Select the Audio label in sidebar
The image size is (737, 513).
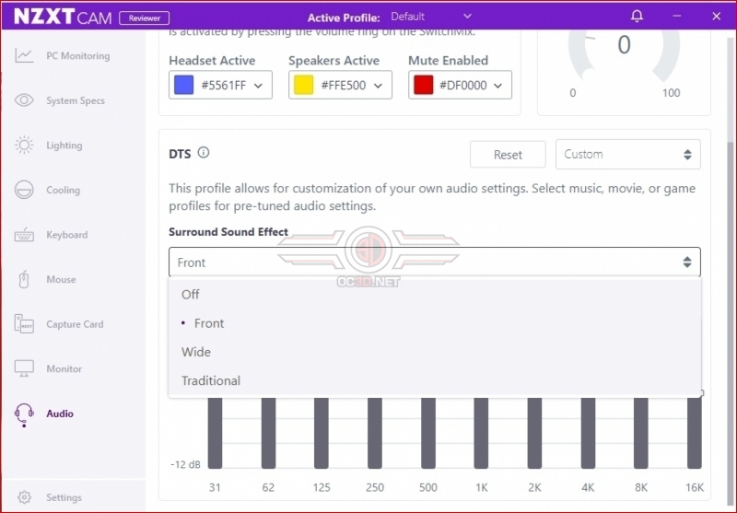tap(60, 414)
